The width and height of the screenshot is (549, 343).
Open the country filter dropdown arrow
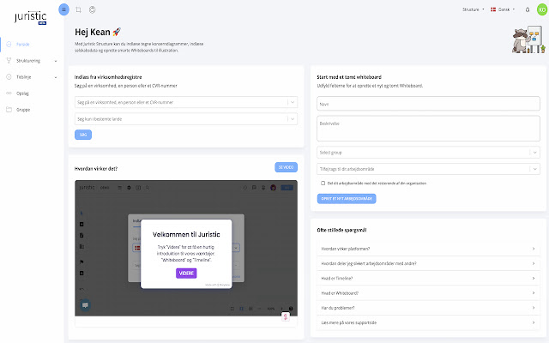(x=293, y=119)
